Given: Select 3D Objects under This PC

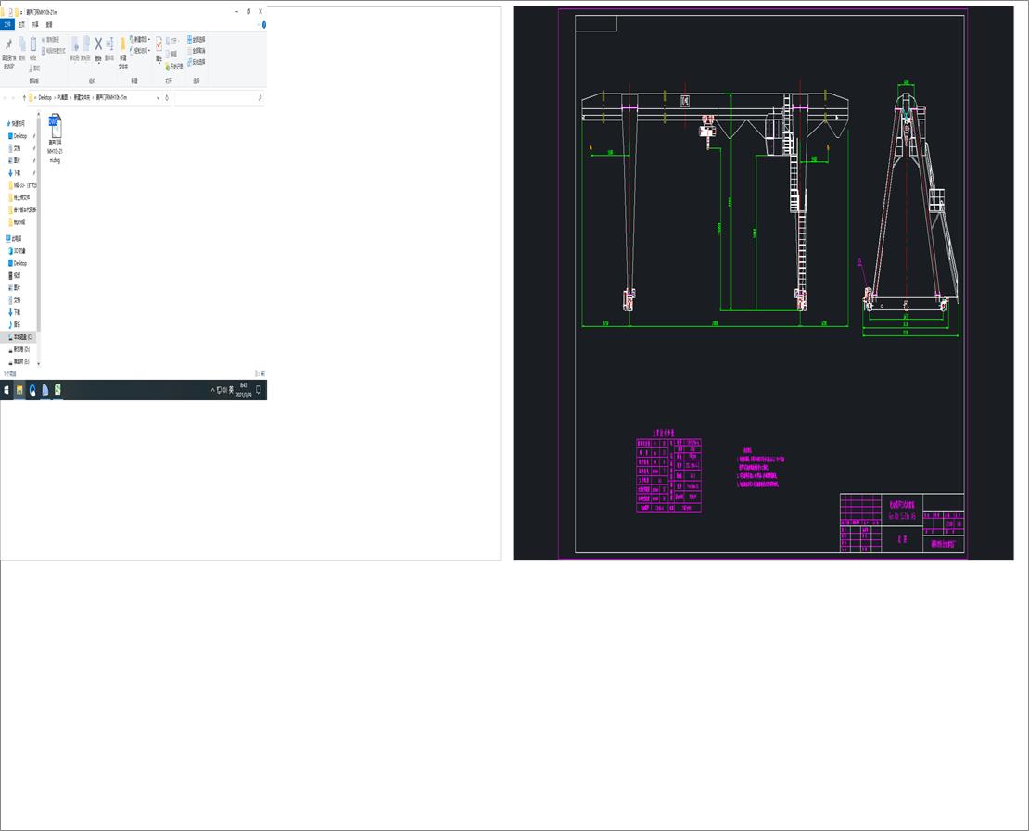Looking at the screenshot, I should pos(18,251).
